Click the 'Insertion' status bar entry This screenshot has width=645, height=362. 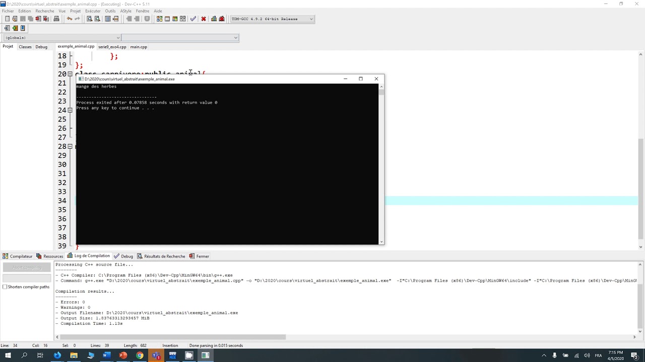(x=170, y=345)
